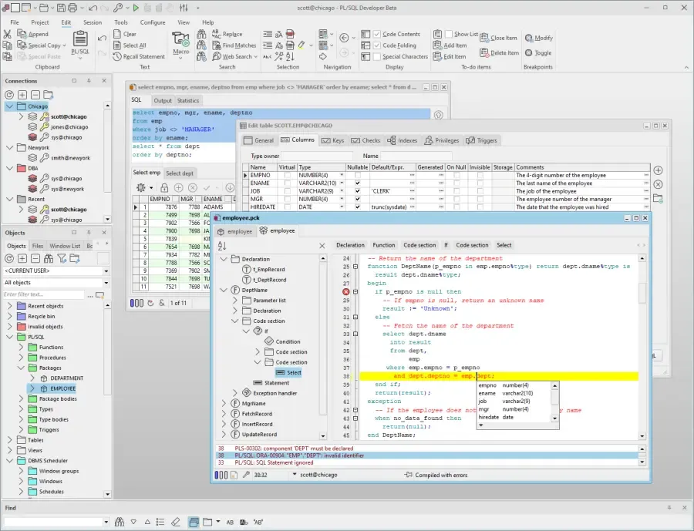This screenshot has width=694, height=531.
Task: Click the Delete Item to-do icon
Action: coord(484,52)
